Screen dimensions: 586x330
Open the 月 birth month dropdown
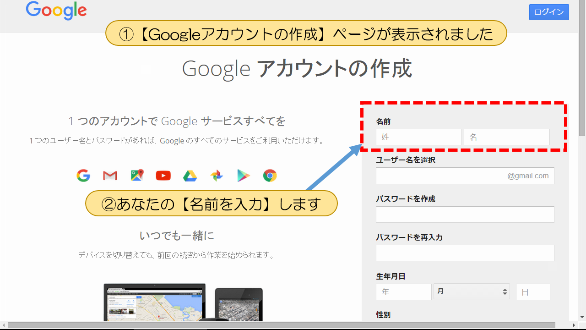(472, 291)
